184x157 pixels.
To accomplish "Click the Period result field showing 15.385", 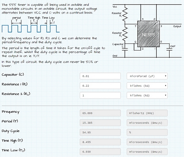I will click(100, 123).
